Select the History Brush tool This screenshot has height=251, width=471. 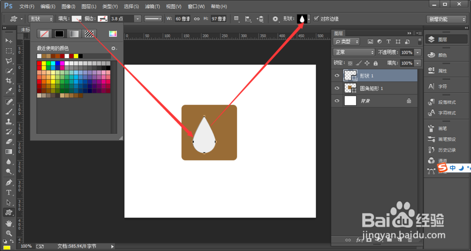[x=8, y=131]
